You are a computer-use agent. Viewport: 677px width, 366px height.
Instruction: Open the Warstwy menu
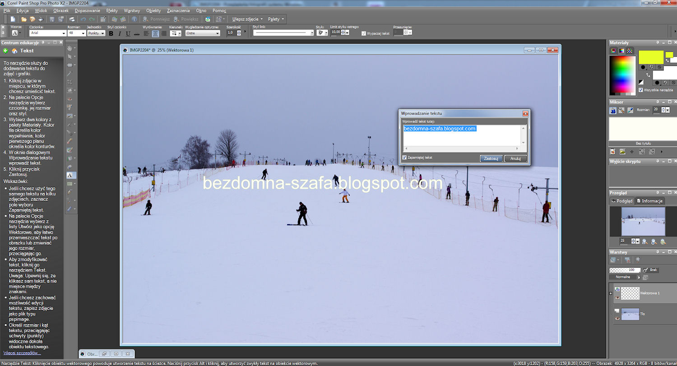pos(131,10)
